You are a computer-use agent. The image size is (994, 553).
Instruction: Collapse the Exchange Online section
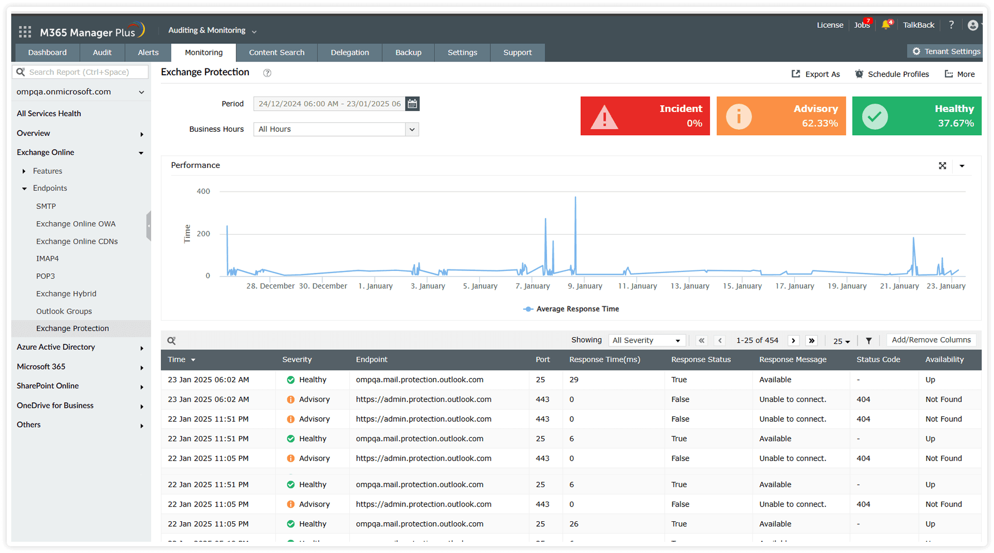[x=141, y=152]
